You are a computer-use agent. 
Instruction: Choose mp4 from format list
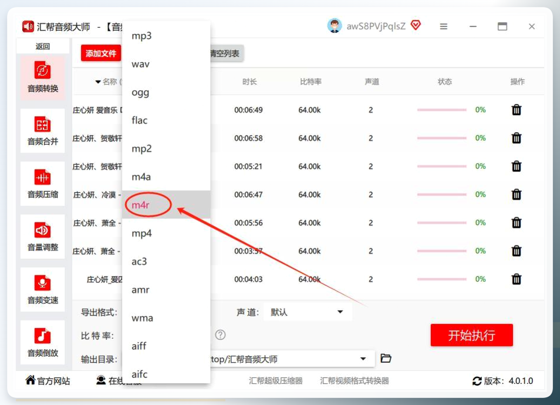(x=166, y=233)
